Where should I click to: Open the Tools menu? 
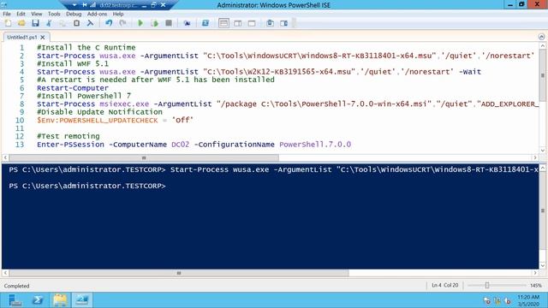[54, 14]
